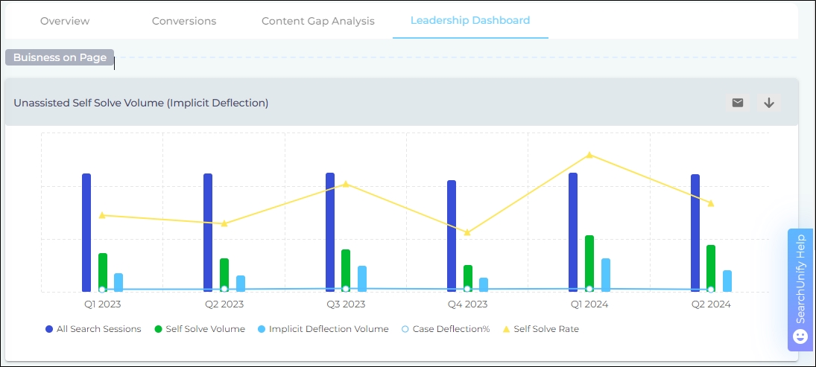Toggle Self Solve Rate legend entry
The width and height of the screenshot is (816, 367).
540,329
